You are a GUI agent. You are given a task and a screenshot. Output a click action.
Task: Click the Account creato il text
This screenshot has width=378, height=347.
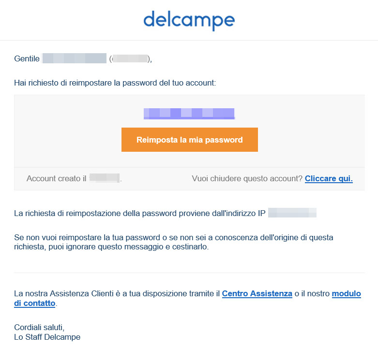pos(56,178)
